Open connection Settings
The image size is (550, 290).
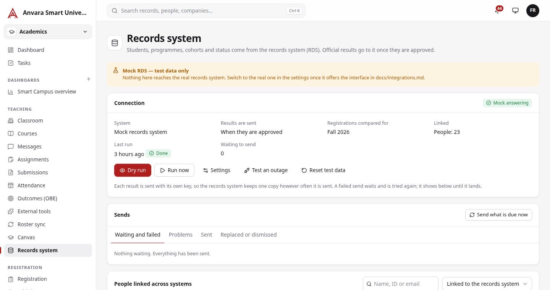tap(217, 170)
